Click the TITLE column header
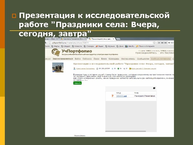The image size is (193, 145). pyautogui.click(x=118, y=93)
